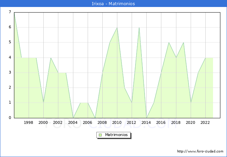
Task: Click the 2017 data point at 5
Action: tap(169, 43)
